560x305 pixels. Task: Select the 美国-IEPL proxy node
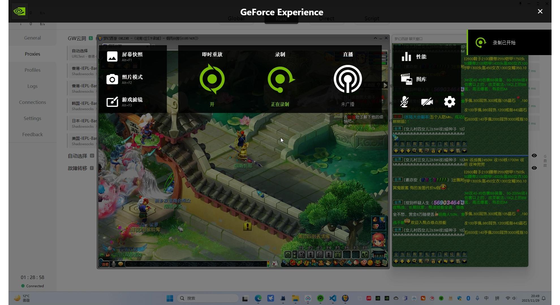click(82, 141)
